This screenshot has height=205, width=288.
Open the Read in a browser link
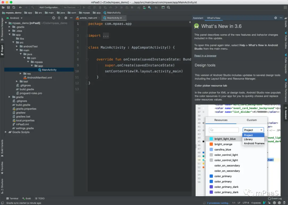pyautogui.click(x=205, y=56)
